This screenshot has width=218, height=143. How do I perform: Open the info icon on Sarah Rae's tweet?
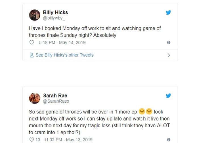[169, 140]
